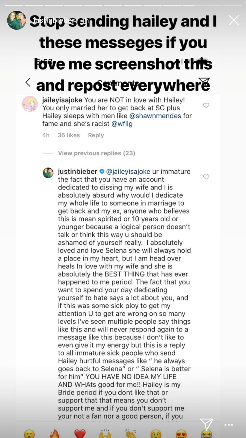Open the three-dot options menu
This screenshot has width=246, height=438.
[229, 425]
